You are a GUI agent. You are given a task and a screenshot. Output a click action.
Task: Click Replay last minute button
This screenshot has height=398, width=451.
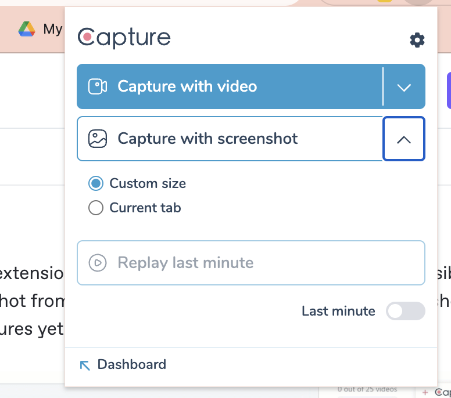[250, 263]
